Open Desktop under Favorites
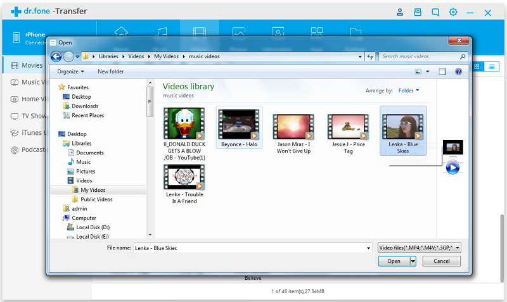The height and width of the screenshot is (302, 507). [x=77, y=97]
